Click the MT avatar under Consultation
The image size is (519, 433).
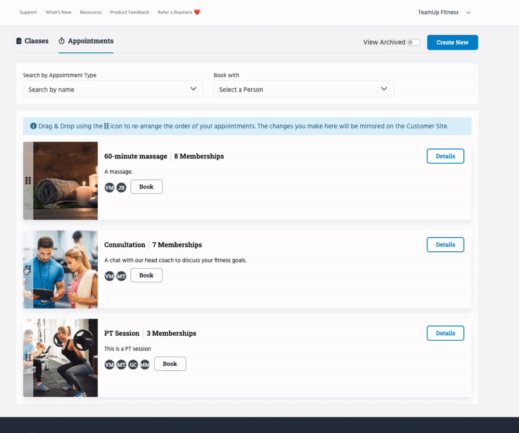121,276
